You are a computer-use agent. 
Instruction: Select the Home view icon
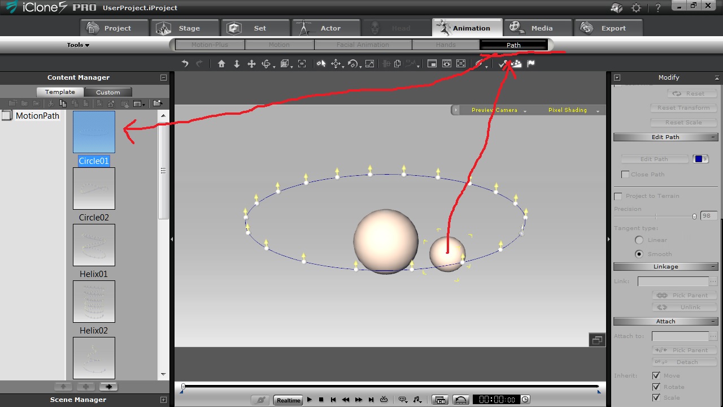(221, 64)
